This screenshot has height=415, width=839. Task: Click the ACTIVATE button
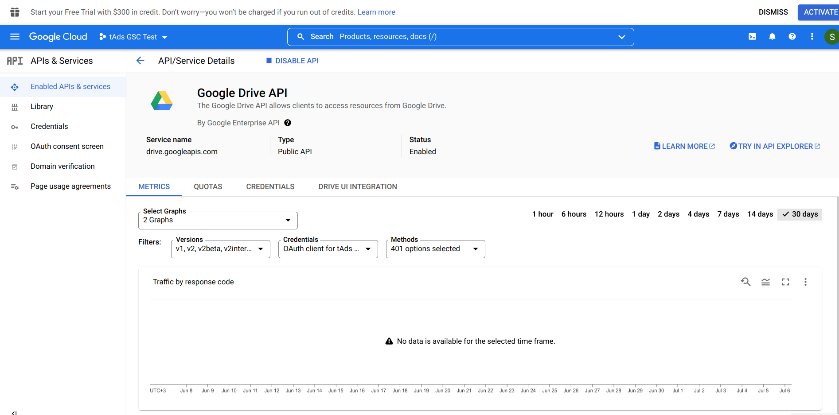pos(819,12)
